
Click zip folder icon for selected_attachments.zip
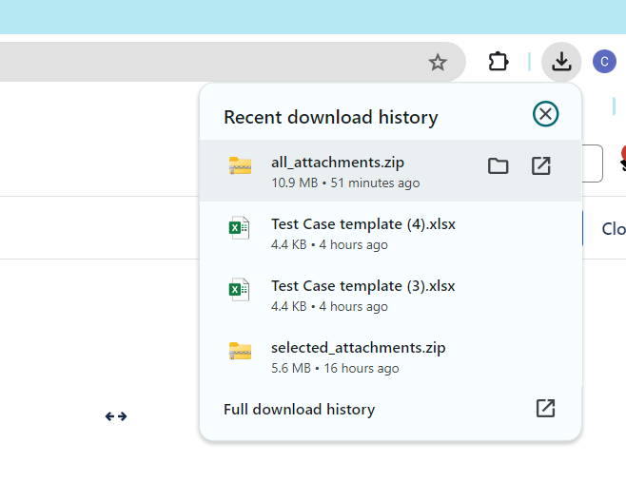(x=240, y=351)
